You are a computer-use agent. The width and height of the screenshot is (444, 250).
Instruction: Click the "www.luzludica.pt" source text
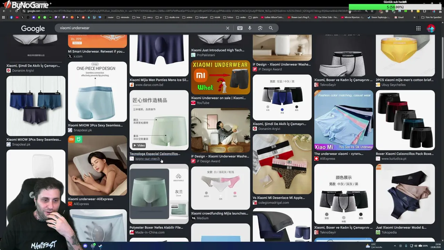pyautogui.click(x=394, y=159)
